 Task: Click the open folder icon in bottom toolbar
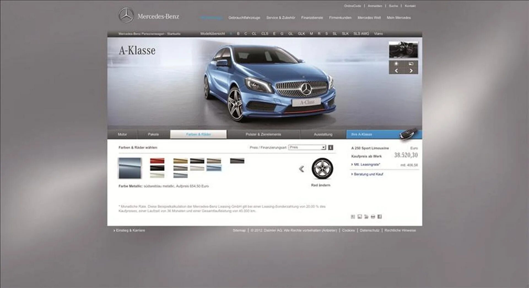366,217
